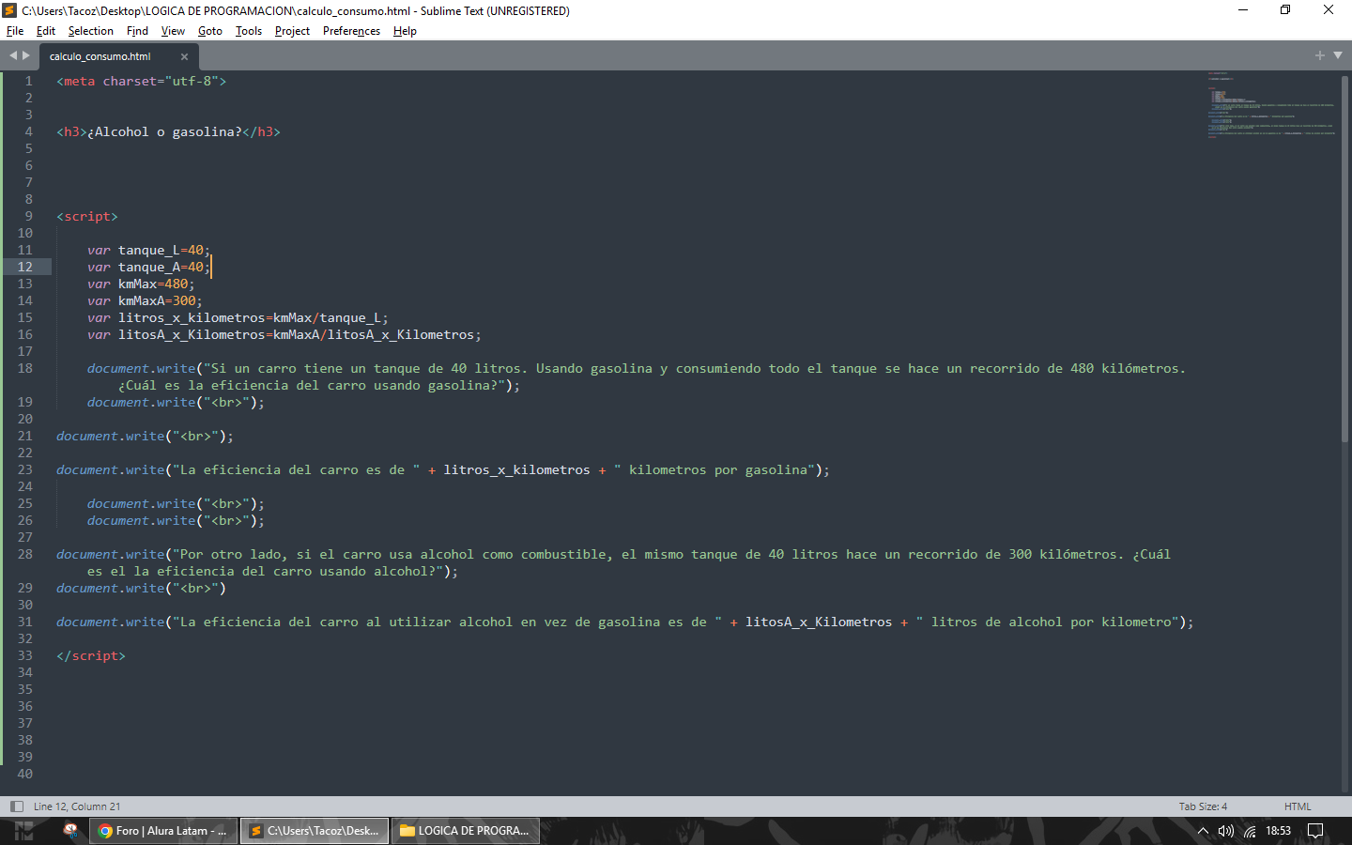Click the litosA_x_Kilometros=kmMaxA line
The image size is (1352, 845).
(284, 335)
